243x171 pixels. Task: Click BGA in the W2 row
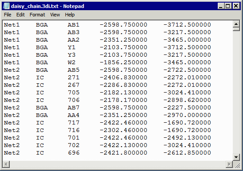click(42, 62)
